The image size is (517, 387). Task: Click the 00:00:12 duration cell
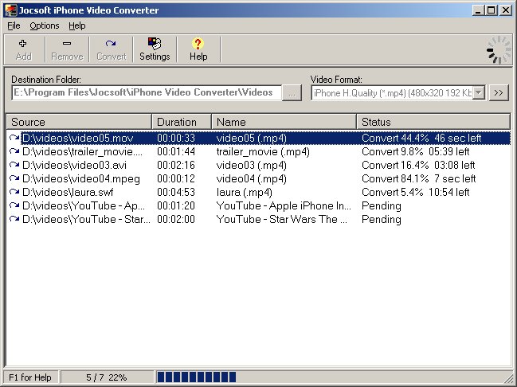(x=176, y=178)
